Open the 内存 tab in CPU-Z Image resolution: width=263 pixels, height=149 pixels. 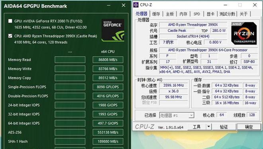(183, 14)
